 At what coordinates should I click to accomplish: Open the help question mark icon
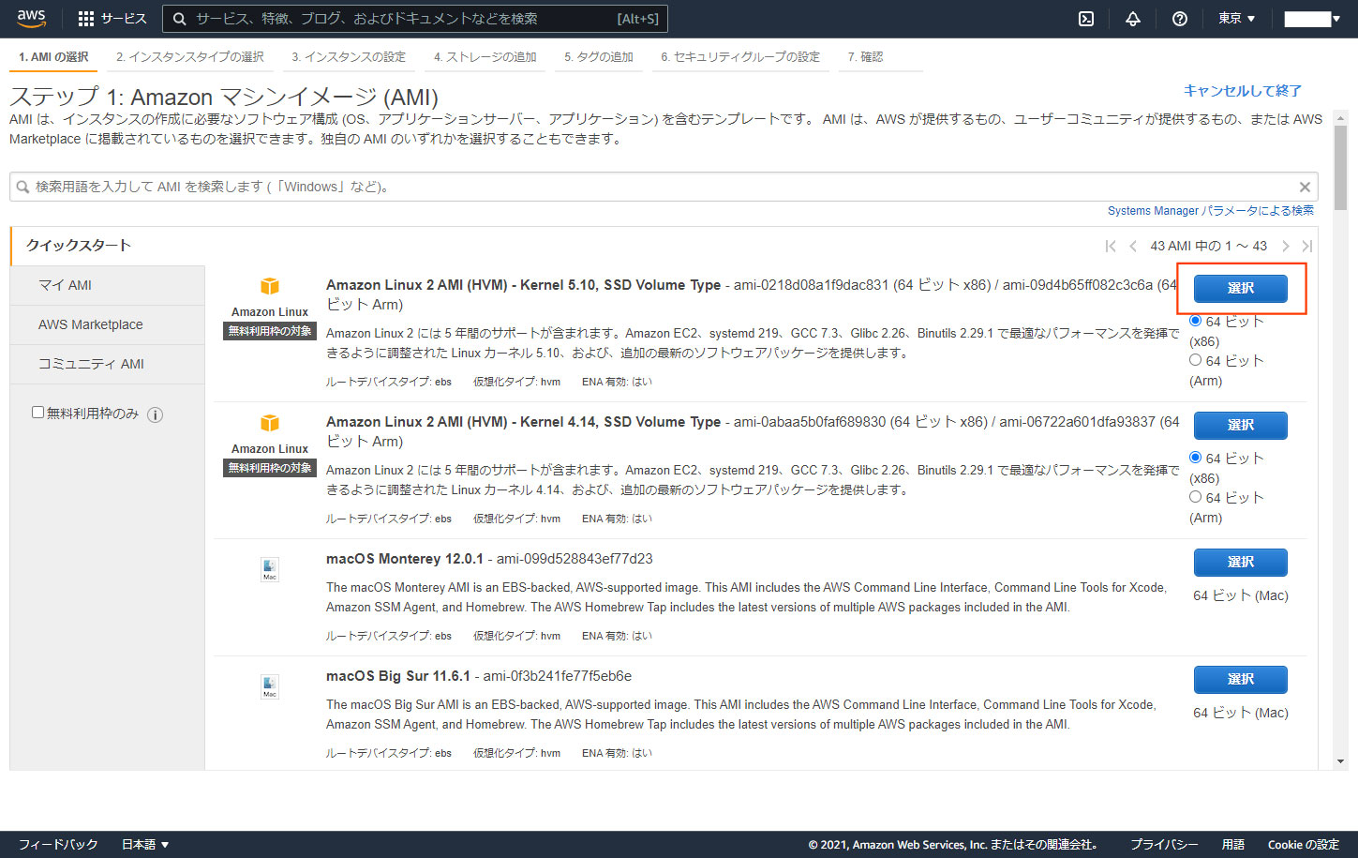click(x=1180, y=19)
